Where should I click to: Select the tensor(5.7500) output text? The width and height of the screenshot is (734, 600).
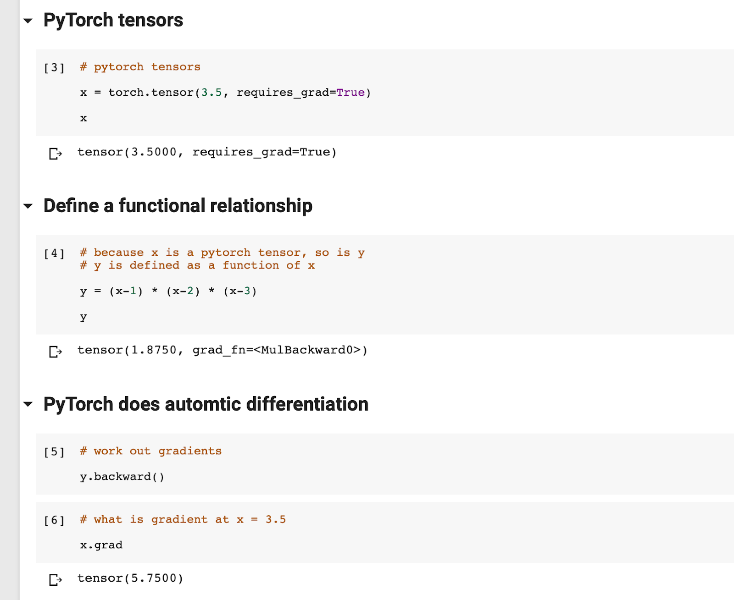130,578
